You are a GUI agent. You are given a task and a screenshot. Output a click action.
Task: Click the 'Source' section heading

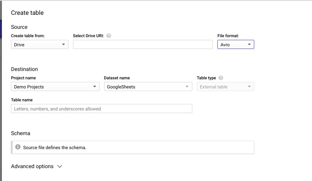pyautogui.click(x=19, y=27)
